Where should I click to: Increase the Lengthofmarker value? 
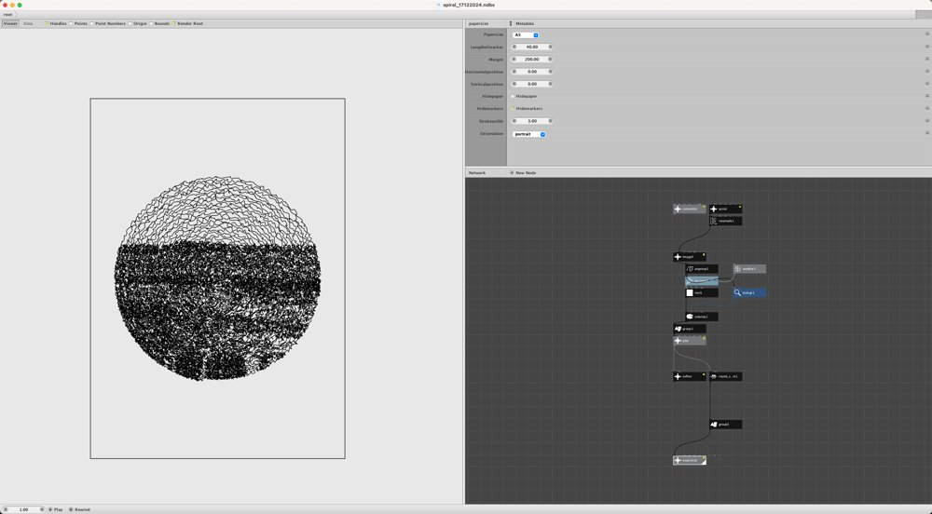pyautogui.click(x=550, y=47)
